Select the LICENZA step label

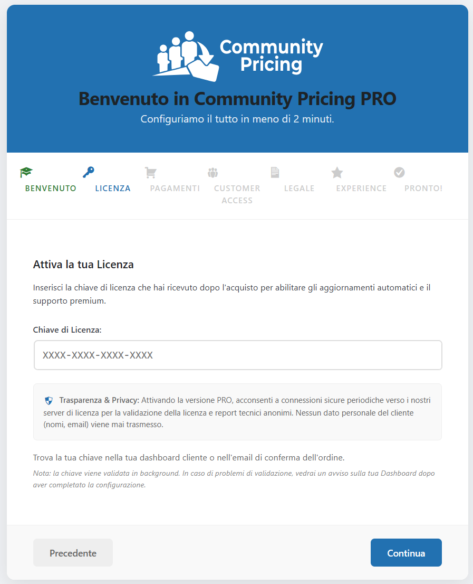[x=113, y=189]
